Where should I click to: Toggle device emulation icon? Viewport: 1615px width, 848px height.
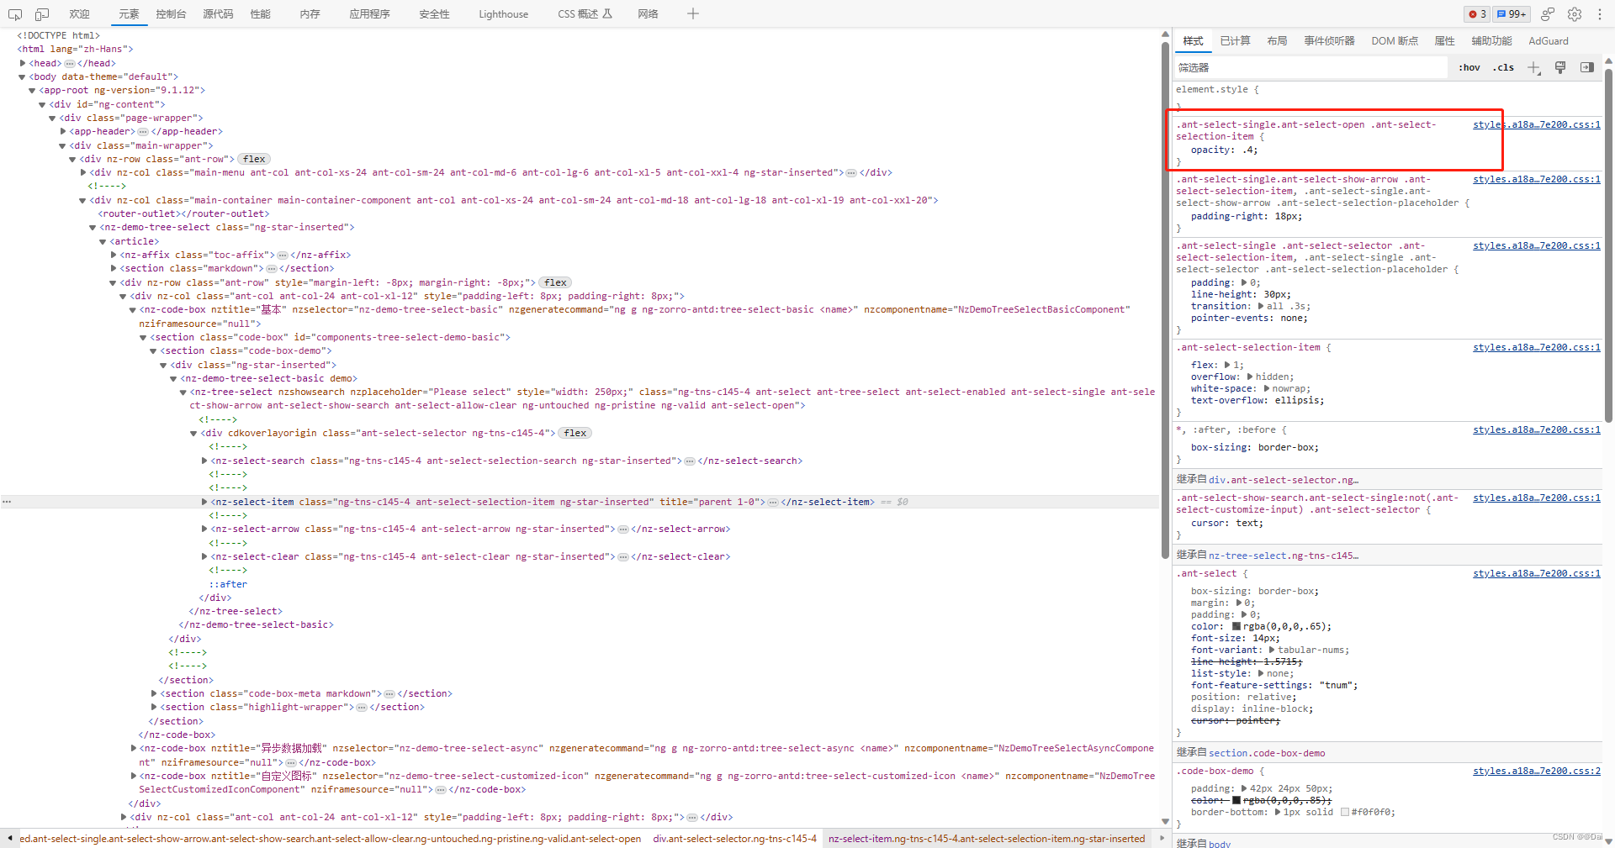click(42, 14)
